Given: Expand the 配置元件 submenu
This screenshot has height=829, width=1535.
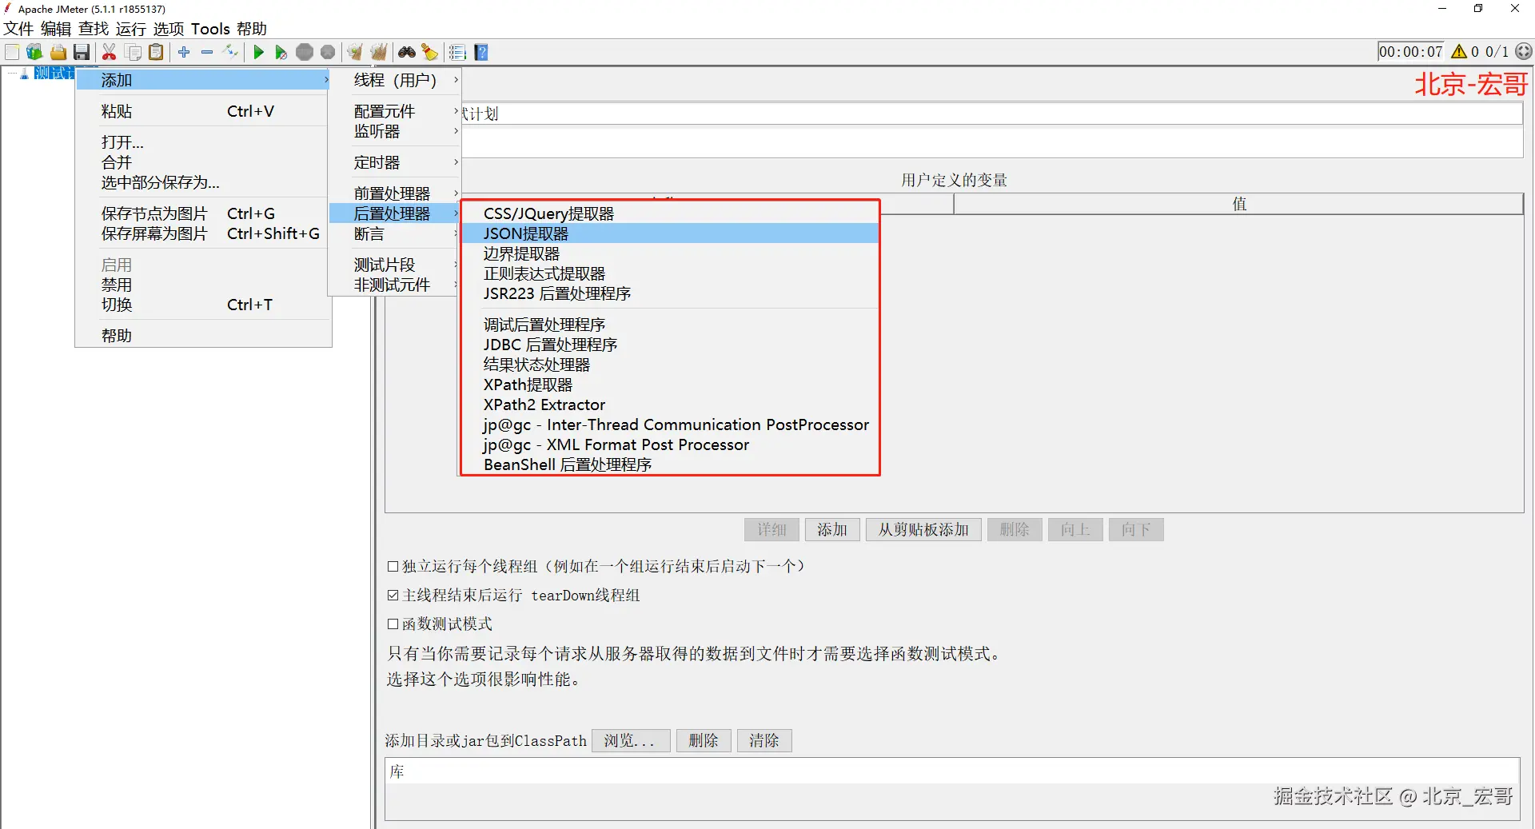Looking at the screenshot, I should click(x=396, y=111).
